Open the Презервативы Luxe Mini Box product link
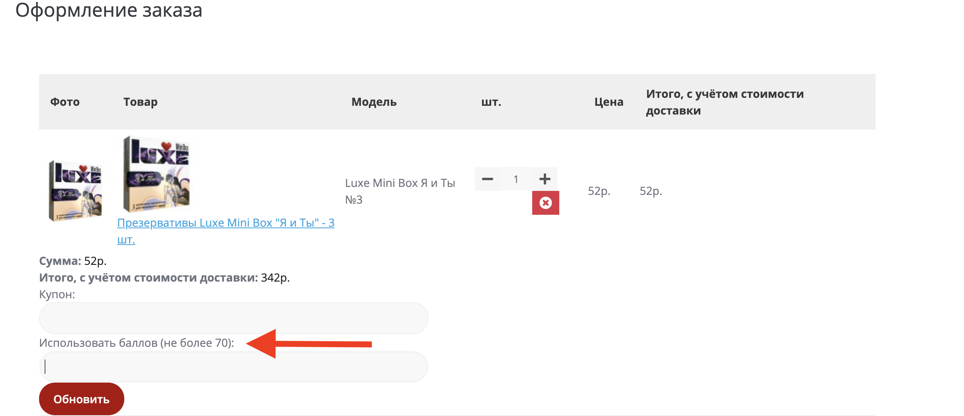Viewport: 964px width, 416px height. point(225,223)
